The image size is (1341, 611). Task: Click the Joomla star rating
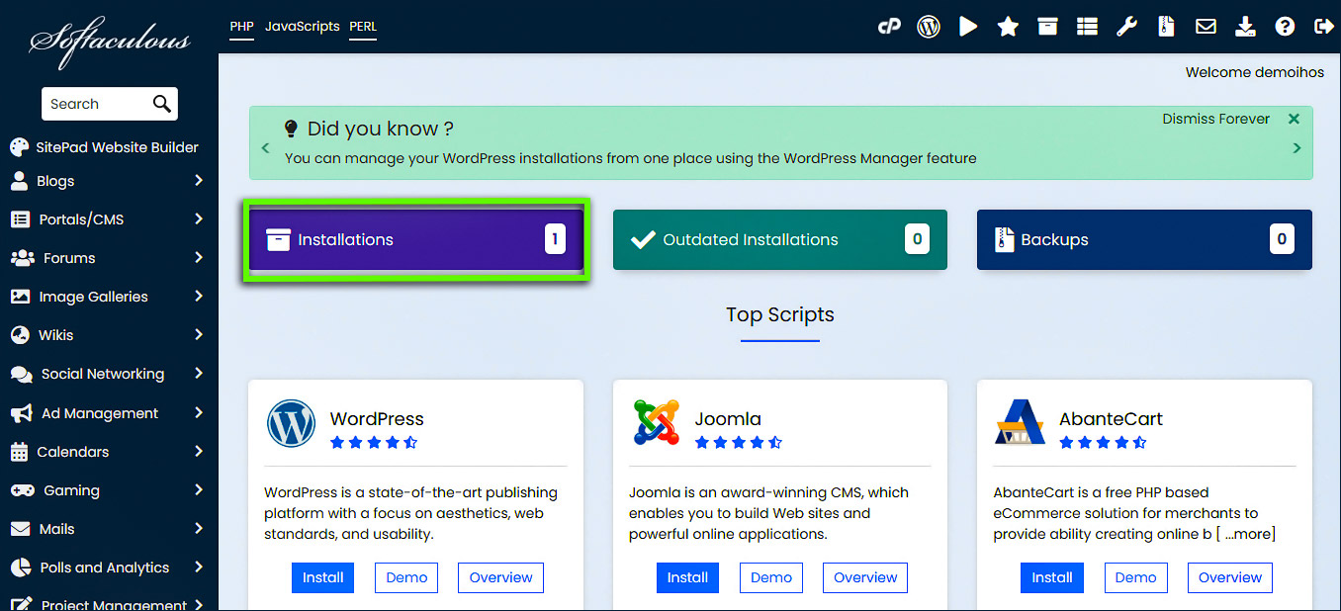(739, 443)
